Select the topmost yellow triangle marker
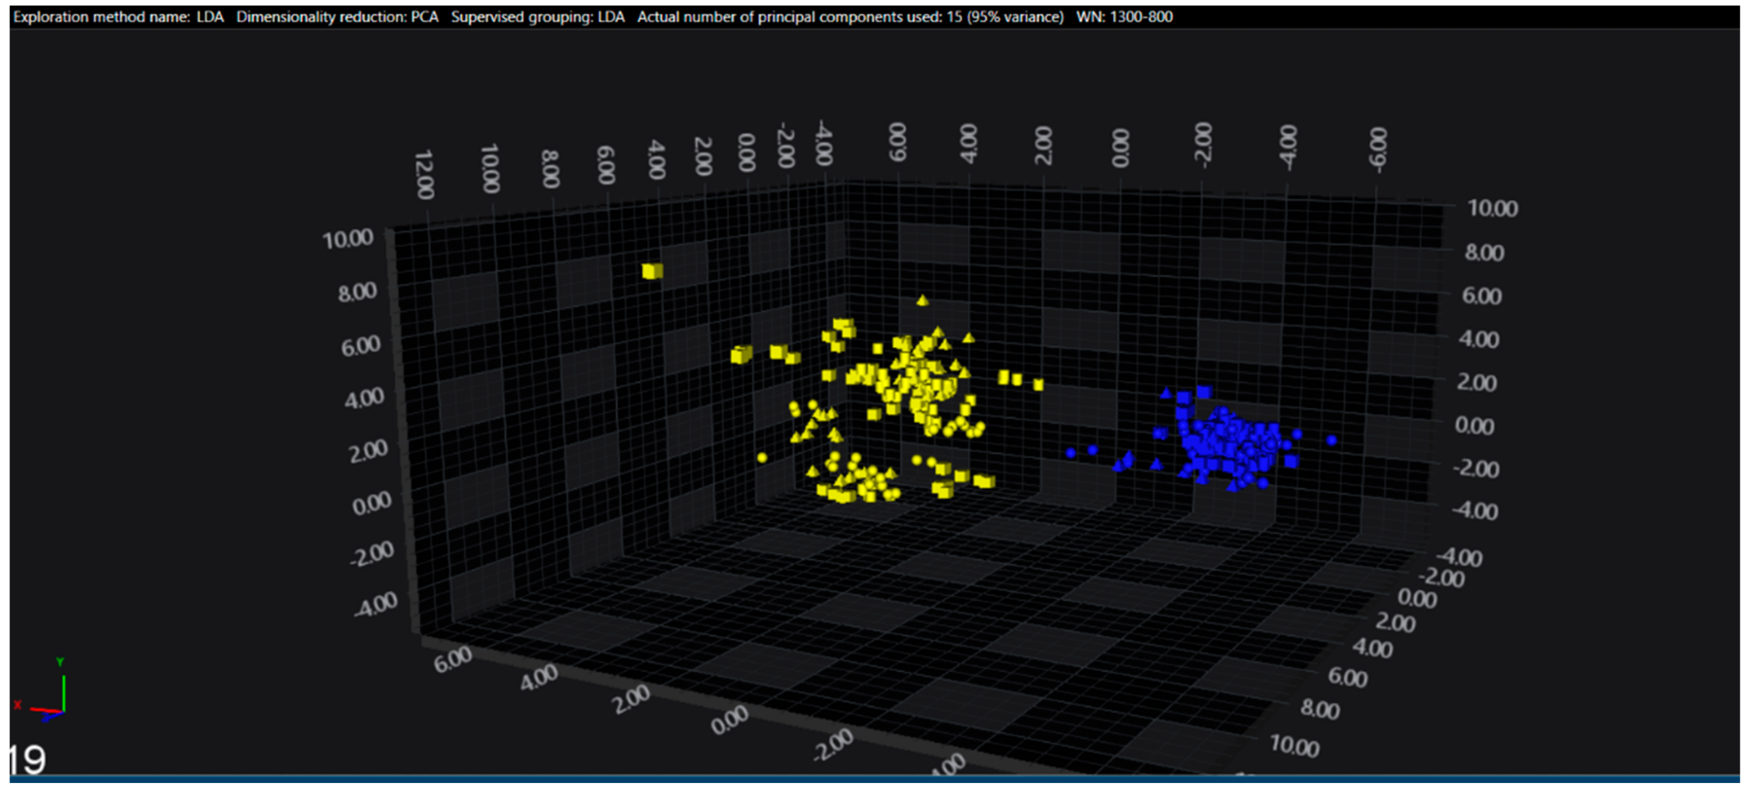The height and width of the screenshot is (789, 1747). pos(922,300)
